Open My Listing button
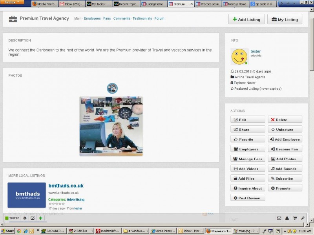Screen dimensions: 314x235 (x=285, y=19)
